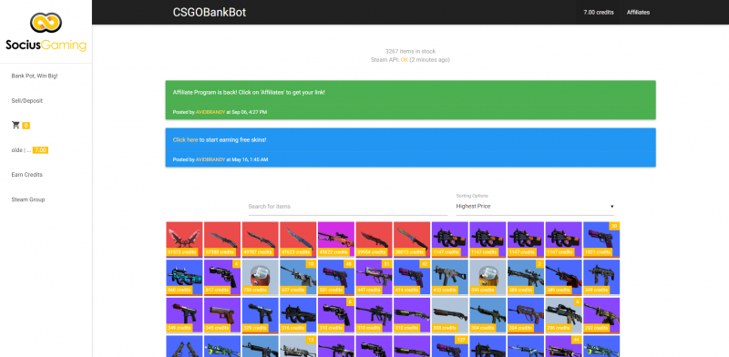The image size is (729, 357).
Task: Choose the 759 credits capsule item
Action: pyautogui.click(x=261, y=278)
